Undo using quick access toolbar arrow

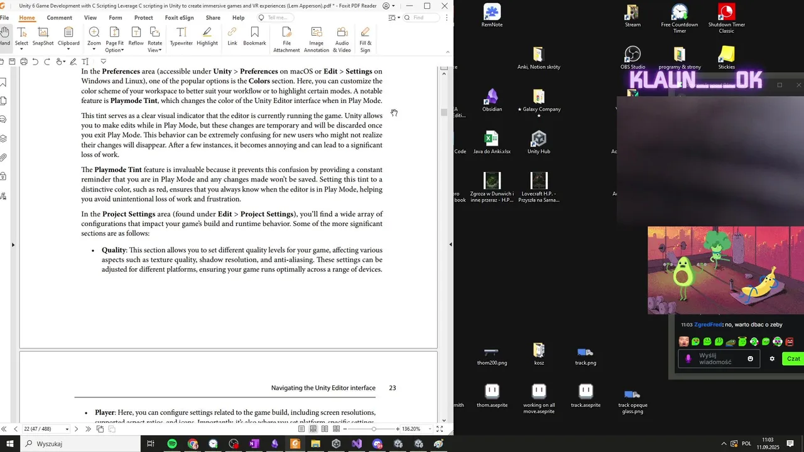35,62
